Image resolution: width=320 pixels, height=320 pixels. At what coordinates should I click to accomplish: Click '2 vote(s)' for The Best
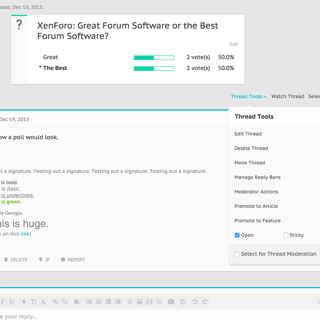[x=198, y=68]
